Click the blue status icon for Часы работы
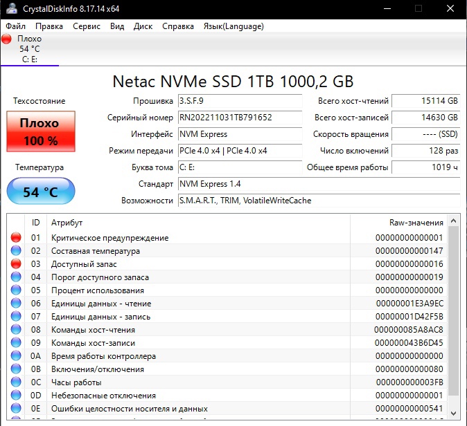The height and width of the screenshot is (426, 467). pos(16,382)
